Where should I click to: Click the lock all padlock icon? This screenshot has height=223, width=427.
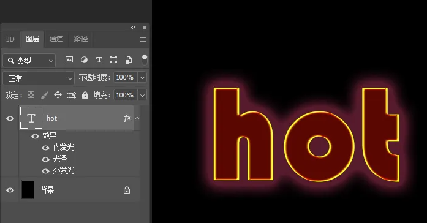coord(85,95)
